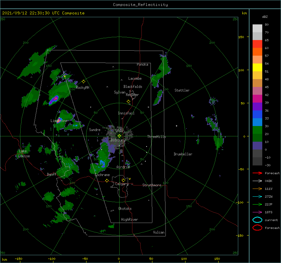
Task: Select the white 04DK arrow legend icon
Action: (257, 181)
